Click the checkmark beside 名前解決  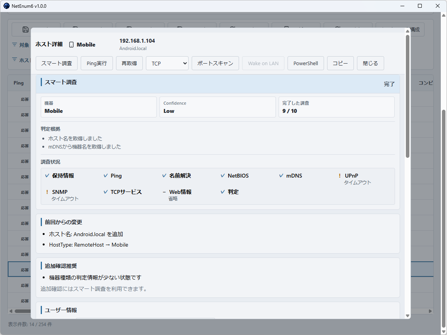click(164, 176)
